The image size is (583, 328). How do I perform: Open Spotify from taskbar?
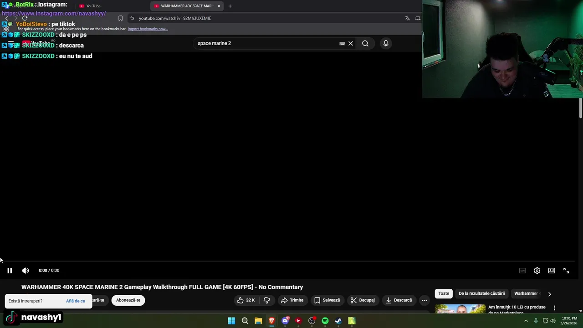(325, 321)
